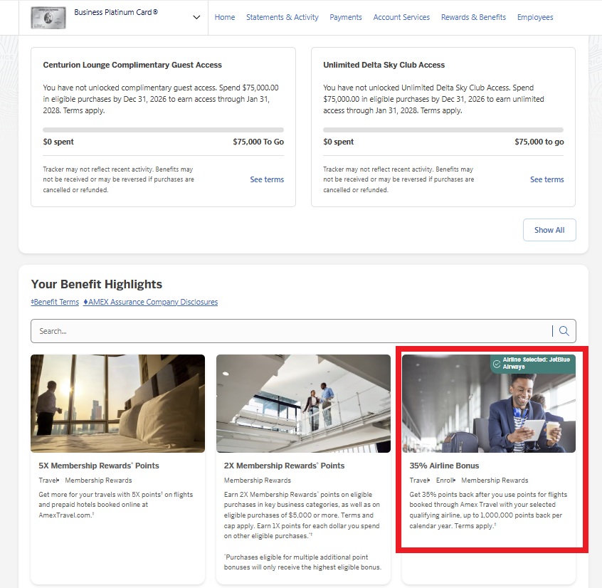Image resolution: width=602 pixels, height=588 pixels.
Task: Open Account Services menu
Action: [x=401, y=17]
